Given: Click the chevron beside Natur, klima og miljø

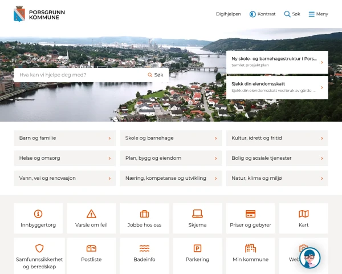Looking at the screenshot, I should click(x=322, y=179).
